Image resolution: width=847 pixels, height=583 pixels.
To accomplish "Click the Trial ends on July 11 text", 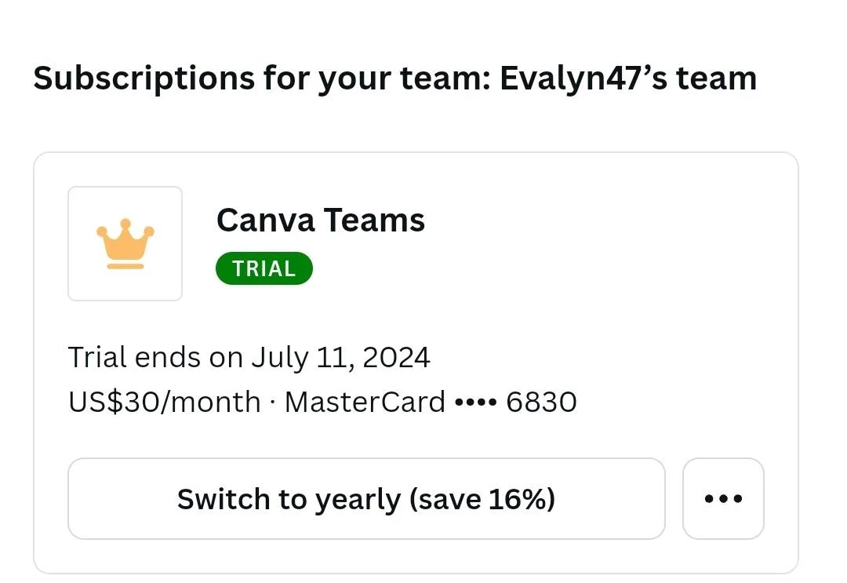I will [249, 358].
